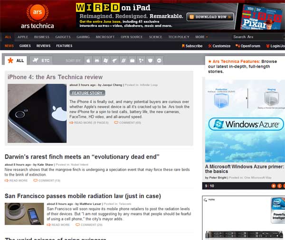Viewport: 285px width, 240px height.
Task: Select ALL in top navigation
Action: coord(8,37)
